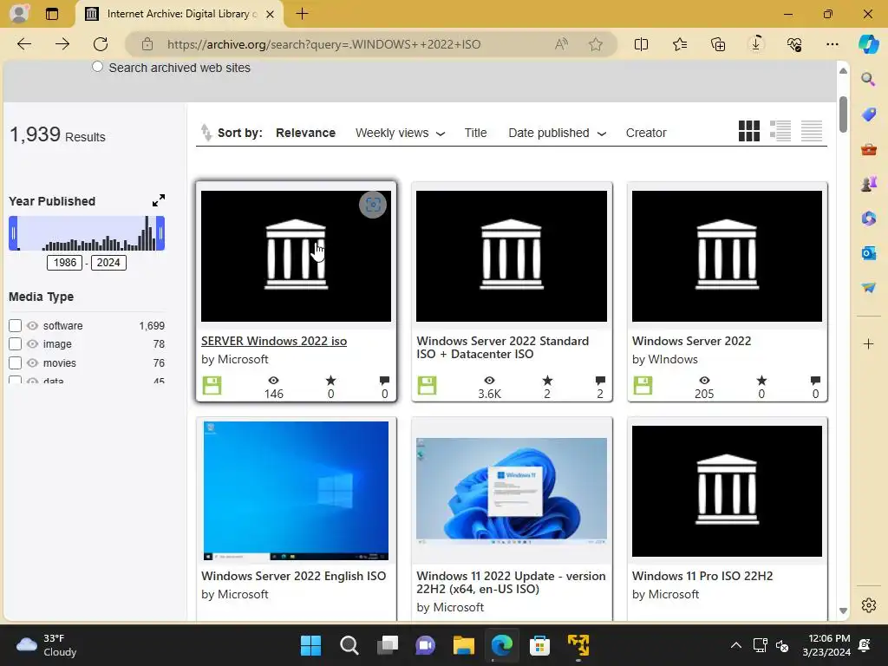Open Edge sidebar Shopping tag icon
The width and height of the screenshot is (888, 666).
click(868, 114)
